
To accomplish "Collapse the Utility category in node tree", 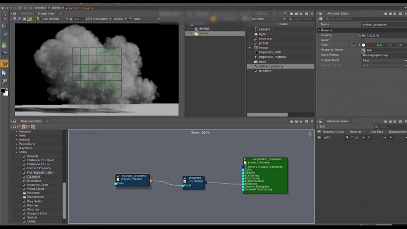I will [16, 152].
